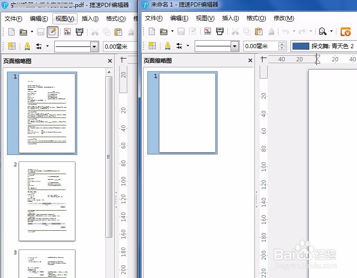The width and height of the screenshot is (357, 278).
Task: Open 视图(V) menu in left window
Action: tap(65, 19)
